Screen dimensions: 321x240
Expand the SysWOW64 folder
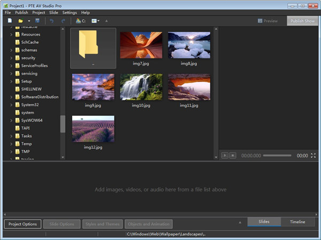pyautogui.click(x=11, y=121)
